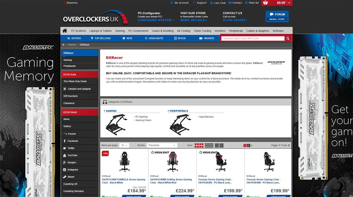Switch to grid view layout
This screenshot has height=197, width=353.
click(199, 145)
